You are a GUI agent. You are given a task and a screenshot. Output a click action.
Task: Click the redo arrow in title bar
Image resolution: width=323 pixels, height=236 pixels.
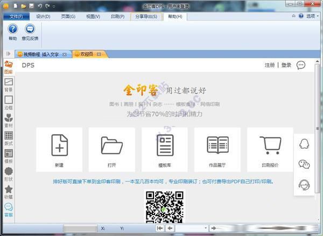[x=47, y=6]
